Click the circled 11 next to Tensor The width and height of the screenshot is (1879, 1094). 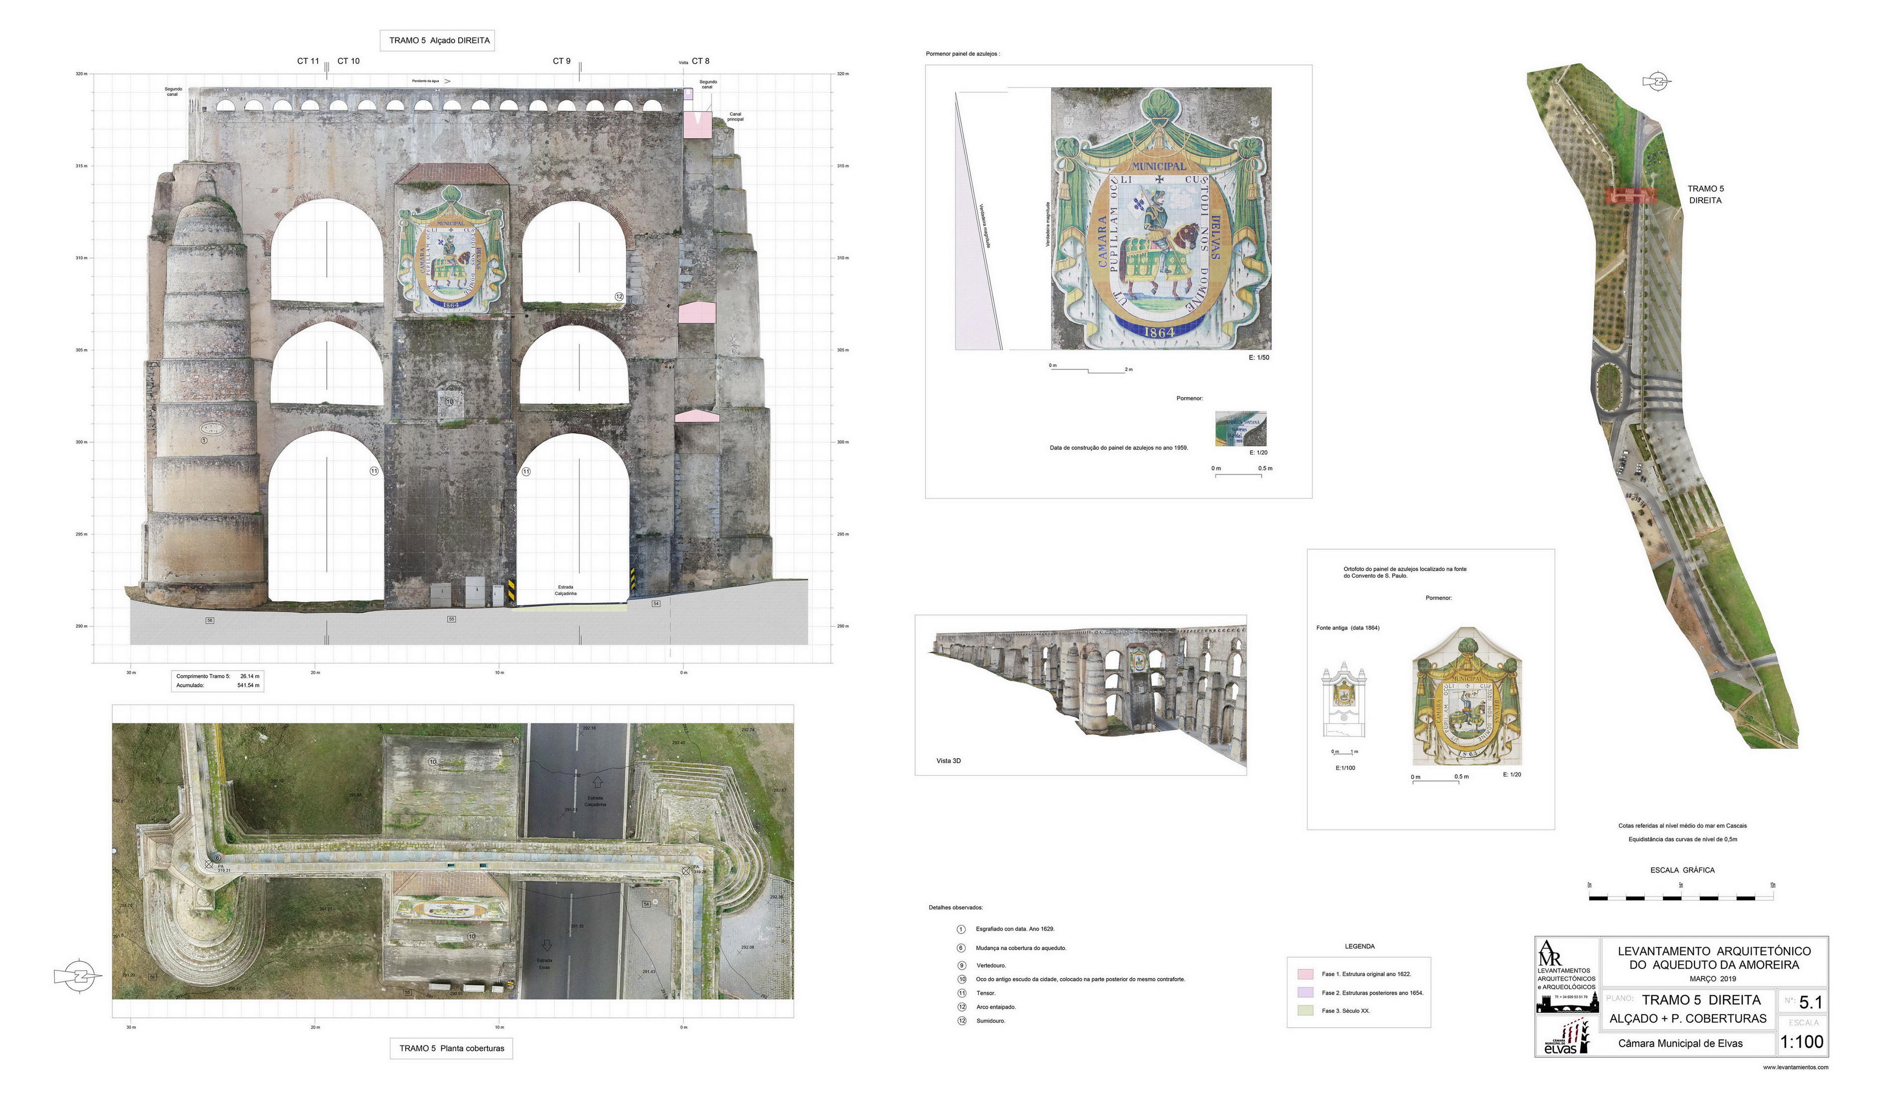coord(961,993)
